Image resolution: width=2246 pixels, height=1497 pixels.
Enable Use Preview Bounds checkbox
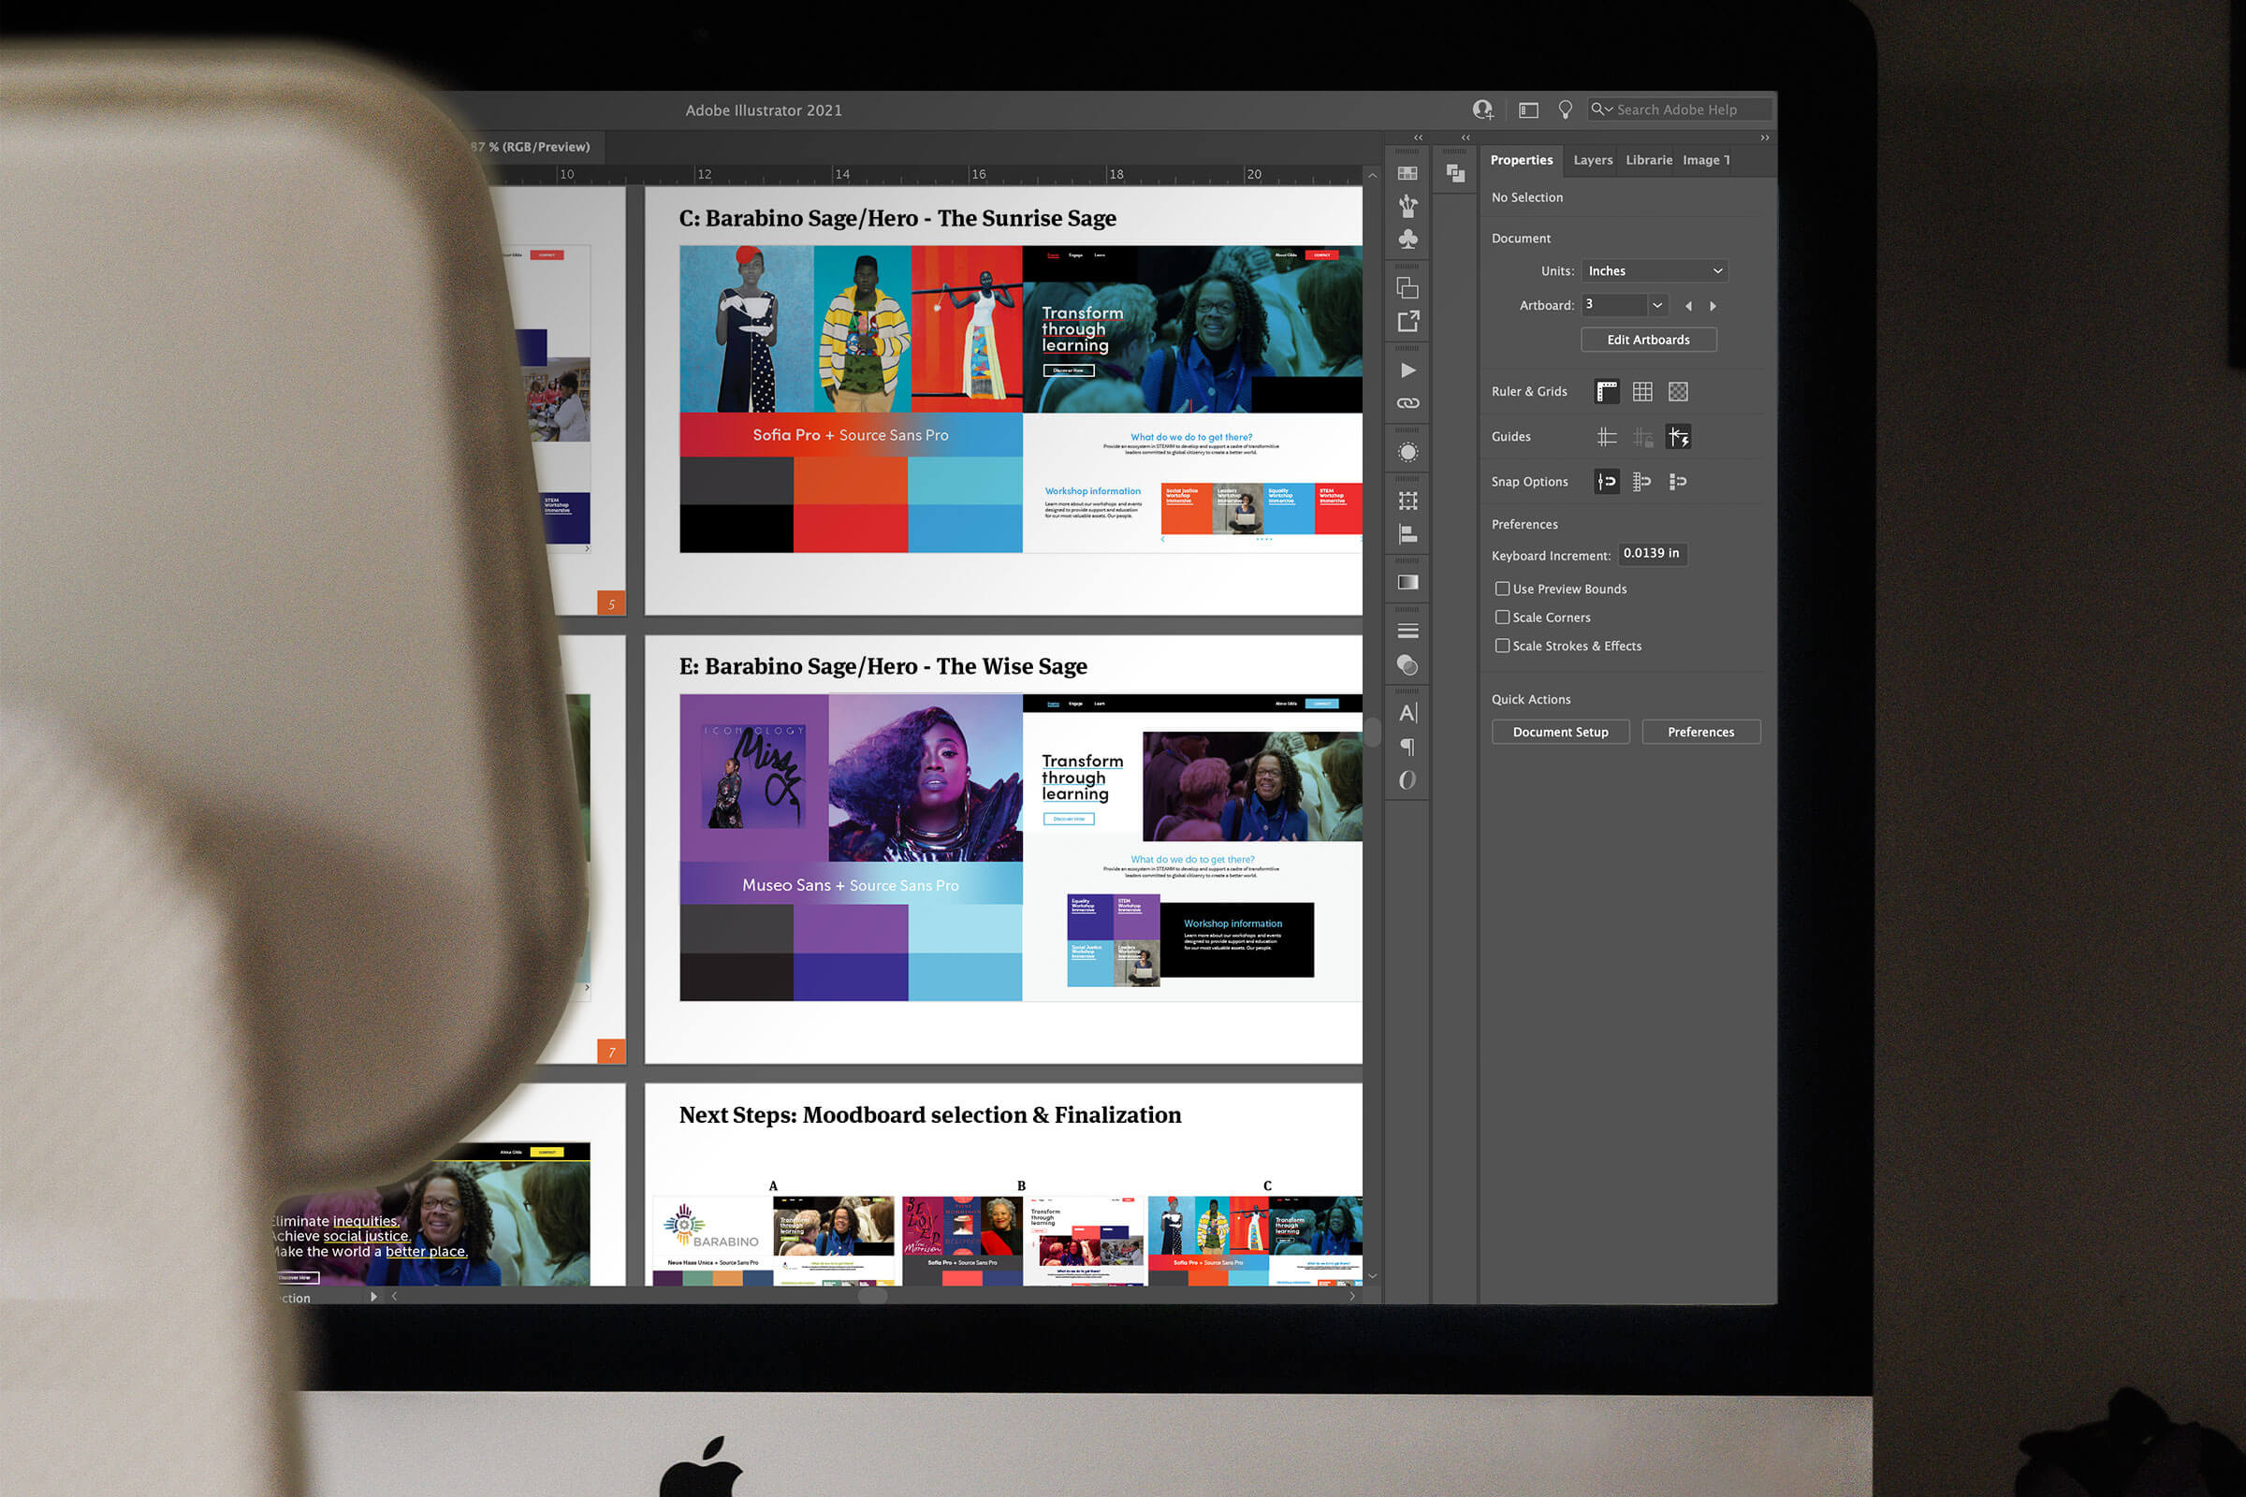[1502, 589]
